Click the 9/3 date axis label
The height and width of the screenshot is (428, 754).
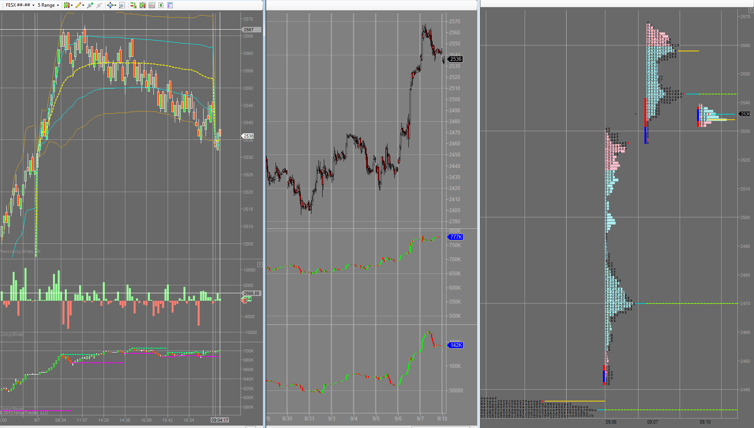[331, 419]
